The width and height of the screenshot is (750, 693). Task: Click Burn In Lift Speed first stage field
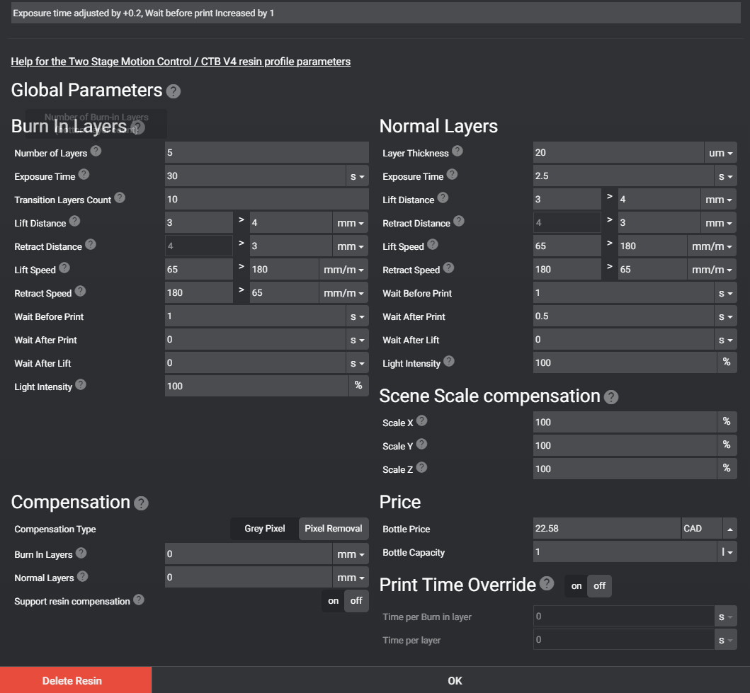[199, 270]
